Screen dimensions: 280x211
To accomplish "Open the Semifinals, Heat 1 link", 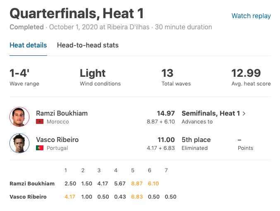I will (211, 113).
